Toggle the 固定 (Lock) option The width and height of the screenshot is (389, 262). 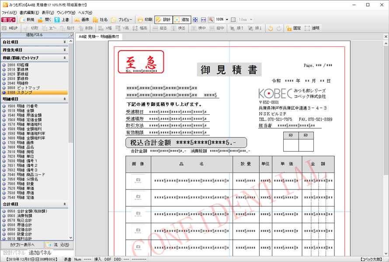coord(293,28)
